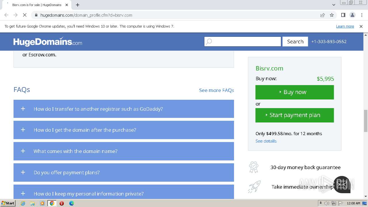Expand 'Do you offer payment plans' FAQ

(x=124, y=172)
